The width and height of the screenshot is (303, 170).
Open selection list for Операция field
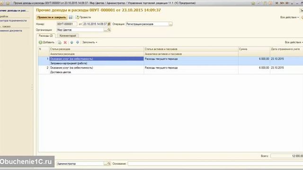[x=170, y=24]
